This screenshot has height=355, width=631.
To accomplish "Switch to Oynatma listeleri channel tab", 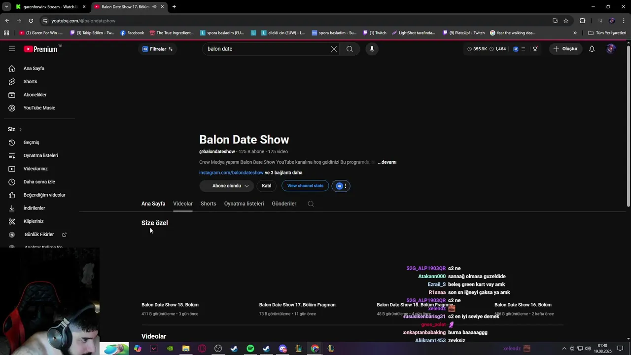I will pos(244,204).
